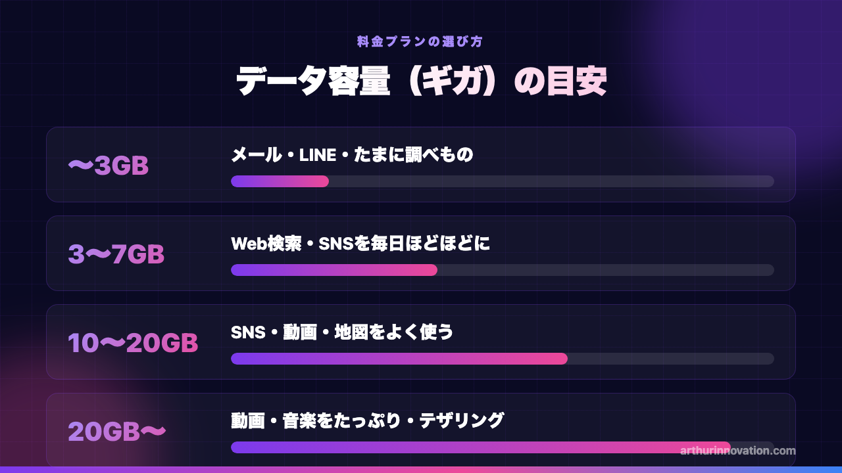Click the empty track of the 〜3GB bar

coord(551,181)
